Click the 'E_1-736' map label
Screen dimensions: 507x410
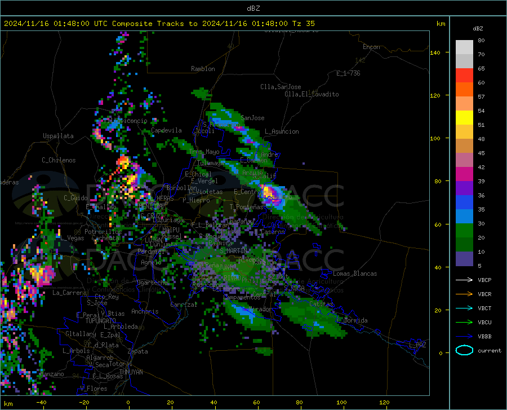348,73
